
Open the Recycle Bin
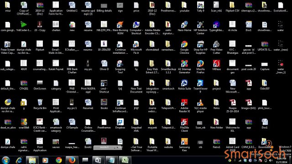click(40, 102)
